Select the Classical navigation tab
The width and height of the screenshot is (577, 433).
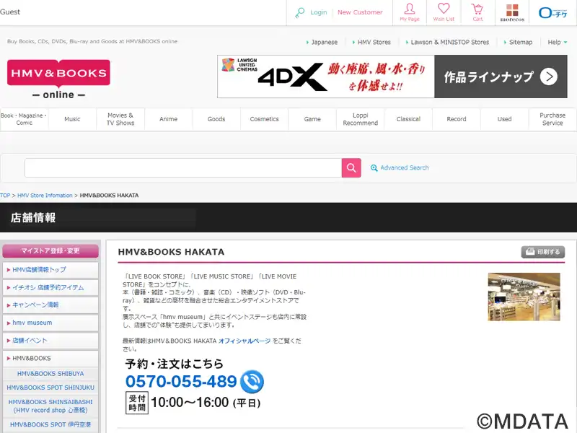[x=408, y=119]
